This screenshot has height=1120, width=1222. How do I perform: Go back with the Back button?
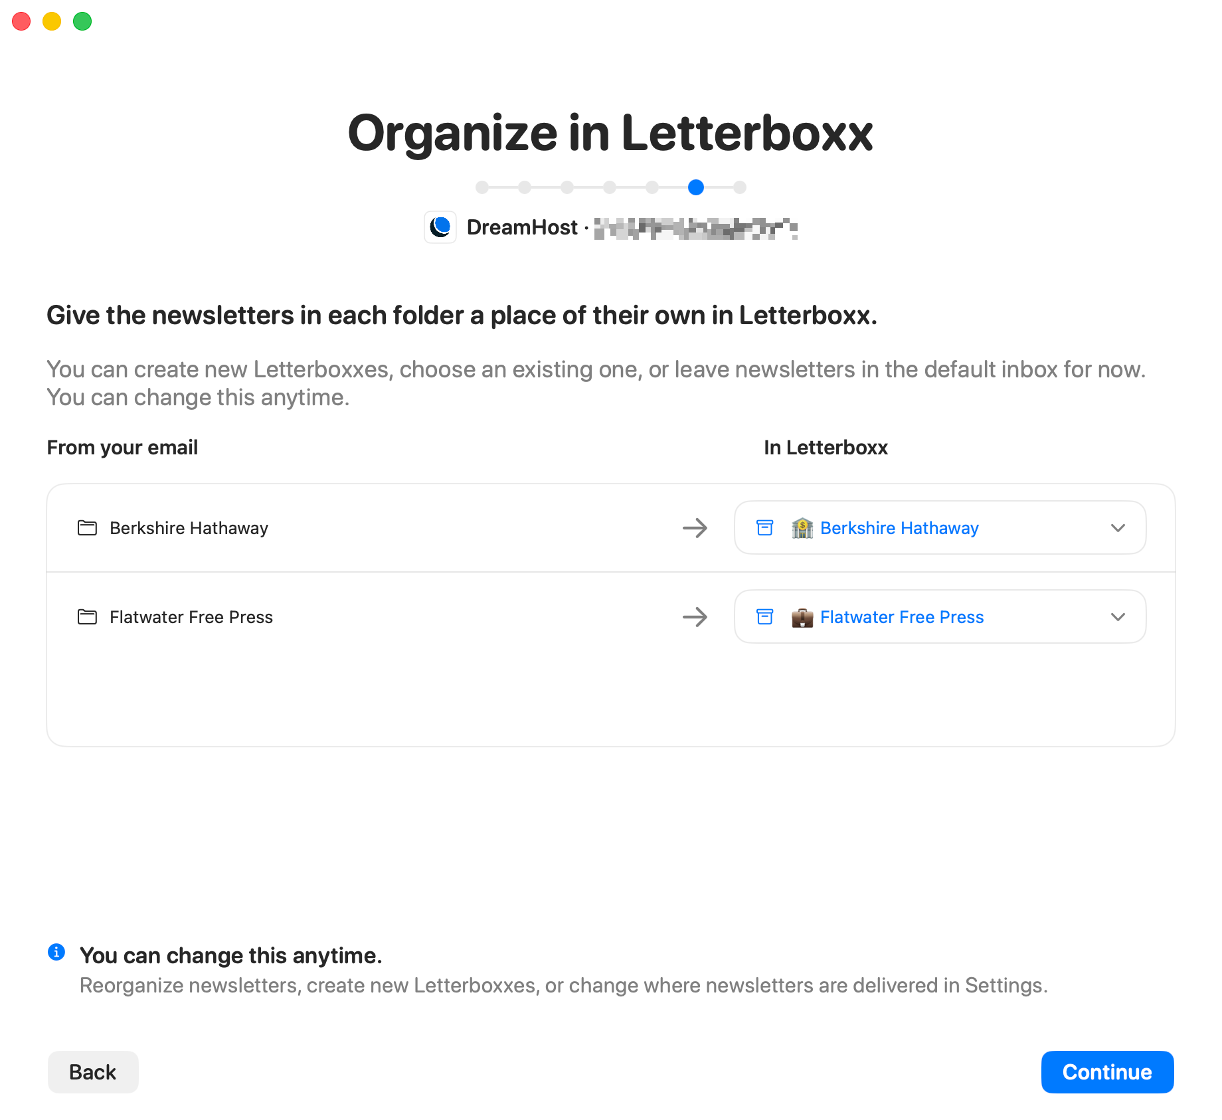tap(93, 1072)
